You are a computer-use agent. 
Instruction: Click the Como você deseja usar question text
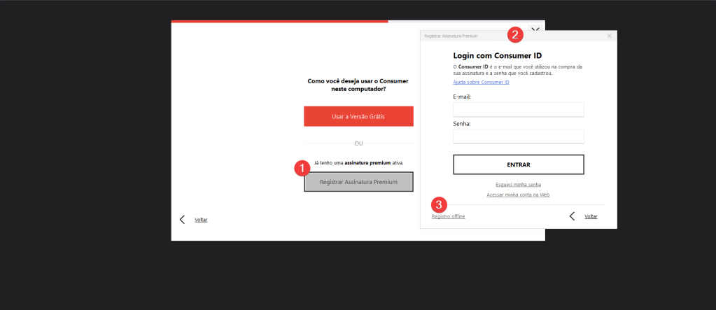coord(358,85)
